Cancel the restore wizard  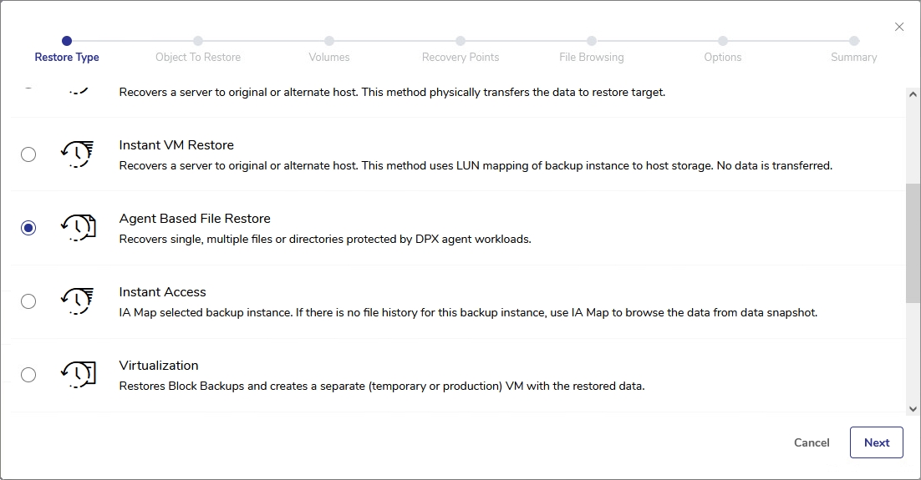[x=812, y=442]
